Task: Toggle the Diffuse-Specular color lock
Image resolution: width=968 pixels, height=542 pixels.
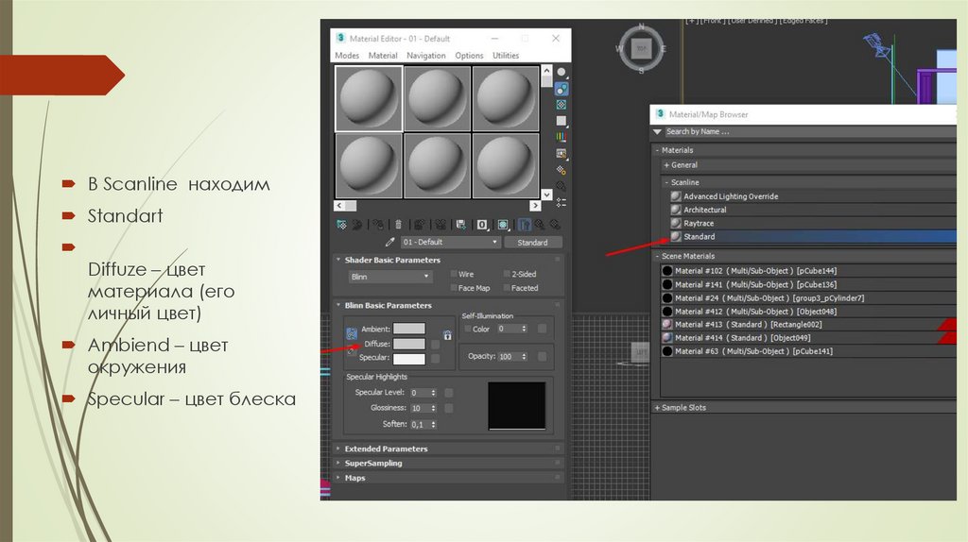Action: 352,351
